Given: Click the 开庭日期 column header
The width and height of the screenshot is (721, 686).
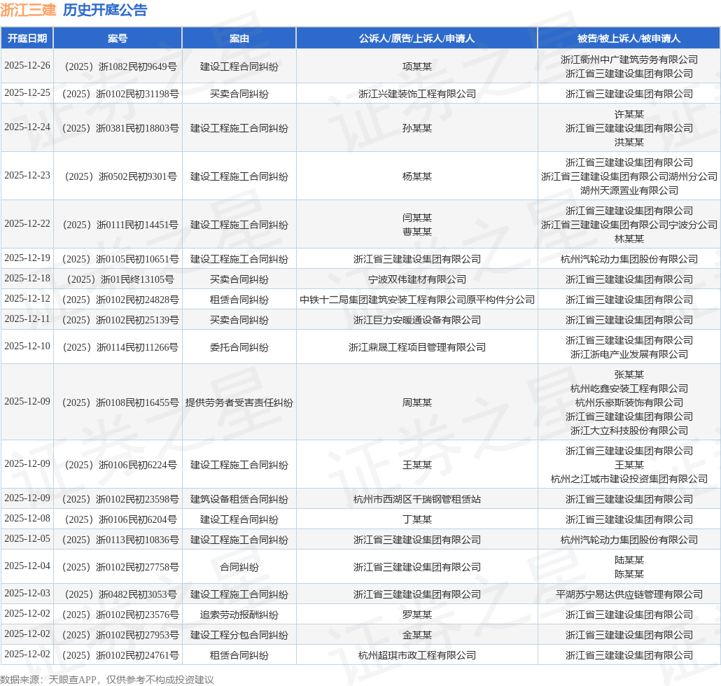Looking at the screenshot, I should point(27,38).
